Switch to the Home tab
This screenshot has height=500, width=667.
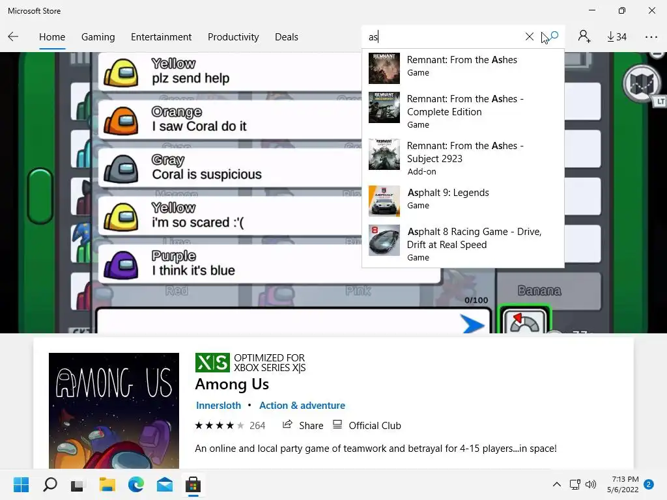point(52,37)
